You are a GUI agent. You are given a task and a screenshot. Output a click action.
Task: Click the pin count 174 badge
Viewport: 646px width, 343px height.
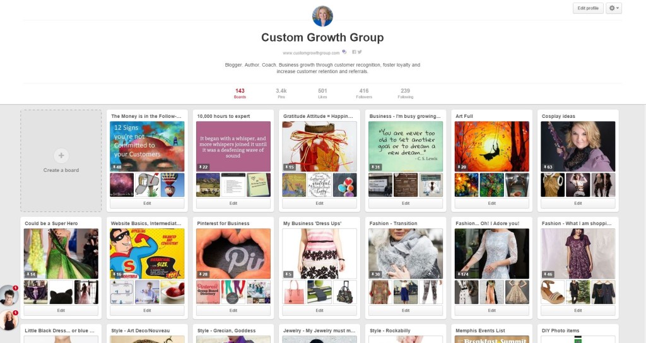point(463,274)
